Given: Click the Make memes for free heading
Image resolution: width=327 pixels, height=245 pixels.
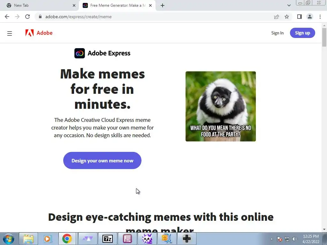Looking at the screenshot, I should pyautogui.click(x=103, y=89).
